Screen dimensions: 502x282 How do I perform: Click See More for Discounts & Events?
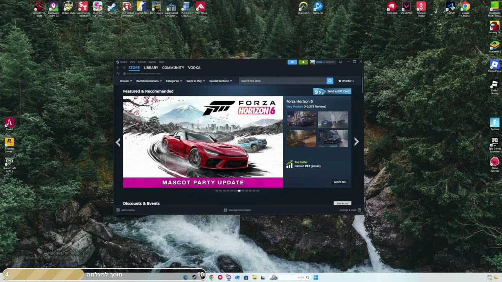[x=342, y=204]
